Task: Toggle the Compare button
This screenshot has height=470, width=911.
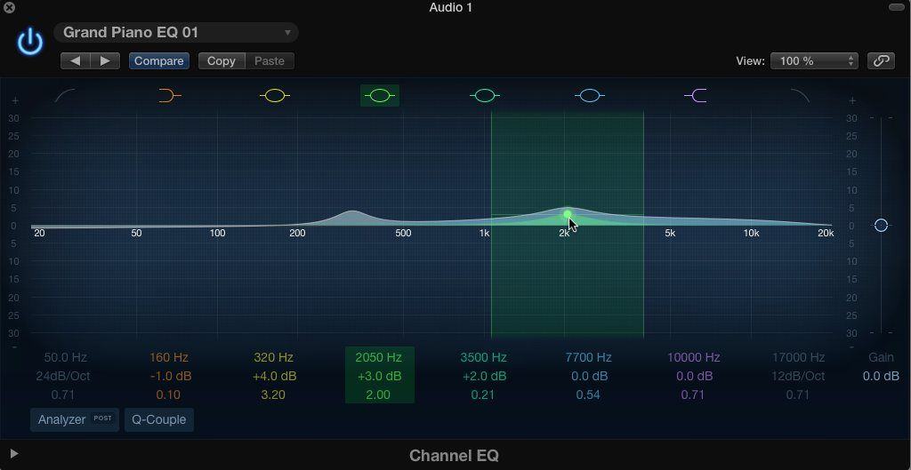Action: pyautogui.click(x=159, y=61)
